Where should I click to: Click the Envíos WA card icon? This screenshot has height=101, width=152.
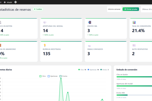[90, 22]
